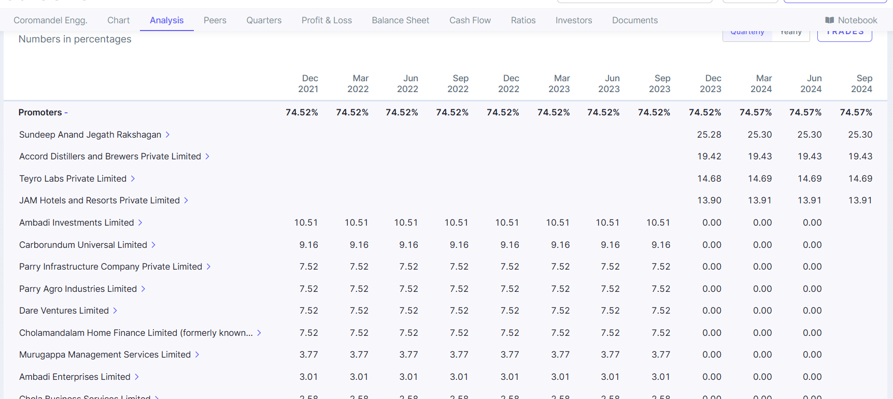Select Sundeep Anand 25.28 value Dec 2023
The height and width of the screenshot is (399, 893).
[x=709, y=135]
